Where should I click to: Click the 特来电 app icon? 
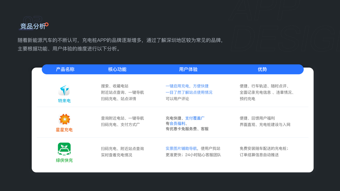(x=64, y=90)
